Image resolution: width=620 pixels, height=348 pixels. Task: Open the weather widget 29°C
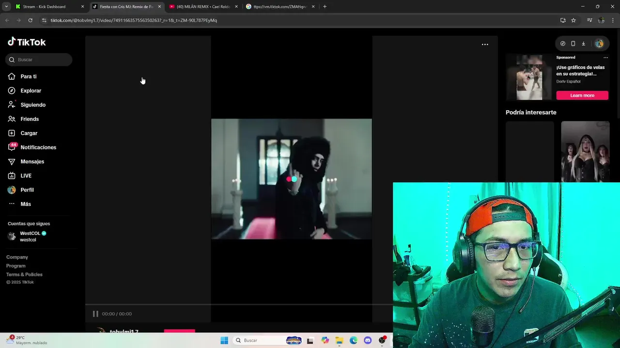(27, 340)
